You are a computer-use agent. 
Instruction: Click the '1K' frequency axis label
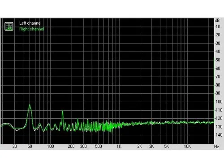point(119,146)
